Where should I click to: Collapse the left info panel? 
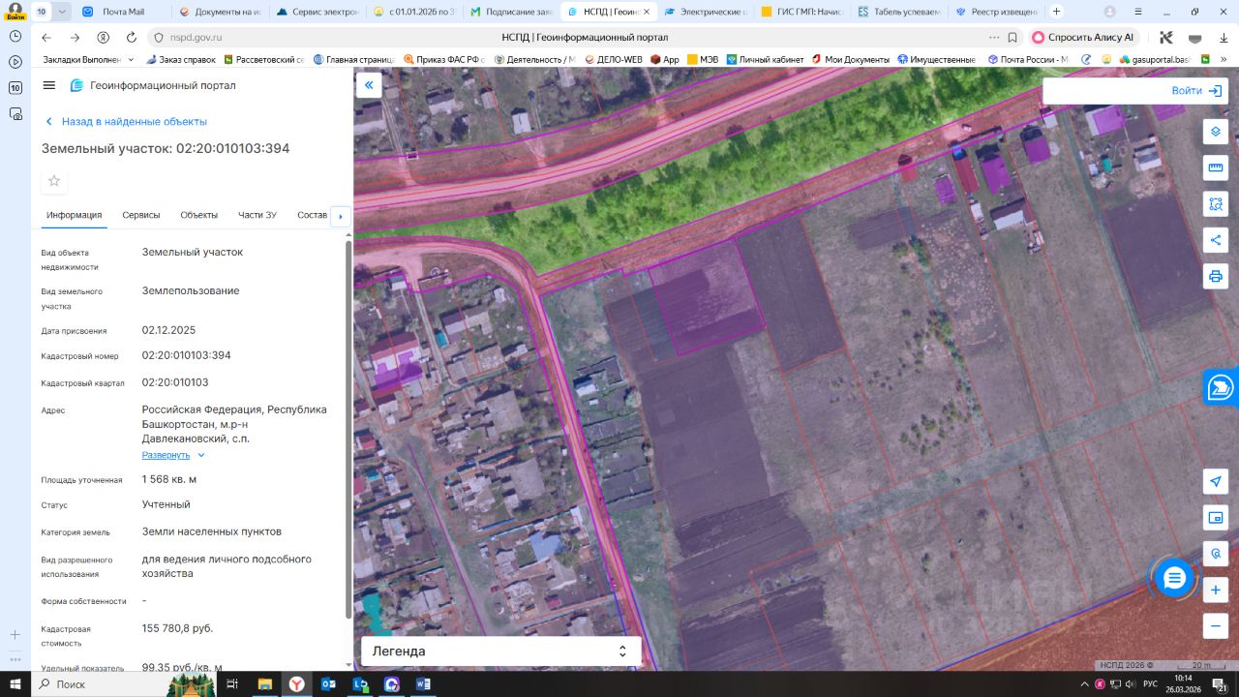point(368,85)
